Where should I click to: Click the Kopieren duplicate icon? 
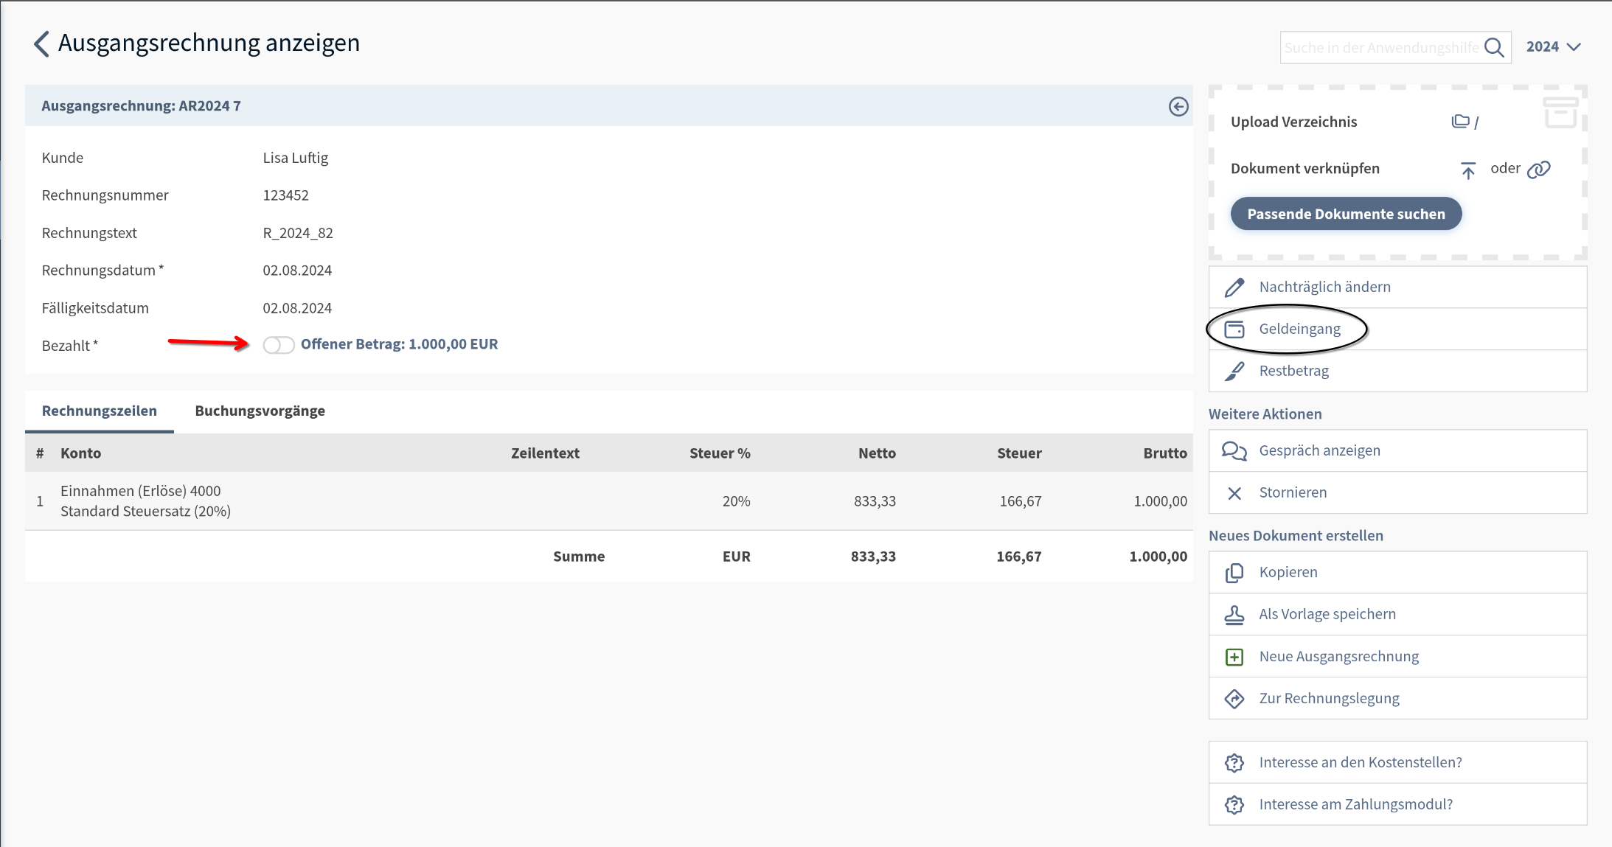click(x=1234, y=573)
